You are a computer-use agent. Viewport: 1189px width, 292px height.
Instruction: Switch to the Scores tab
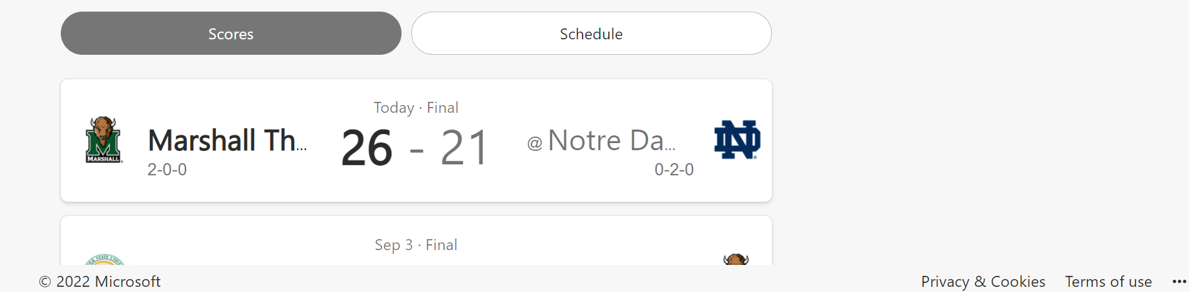231,34
